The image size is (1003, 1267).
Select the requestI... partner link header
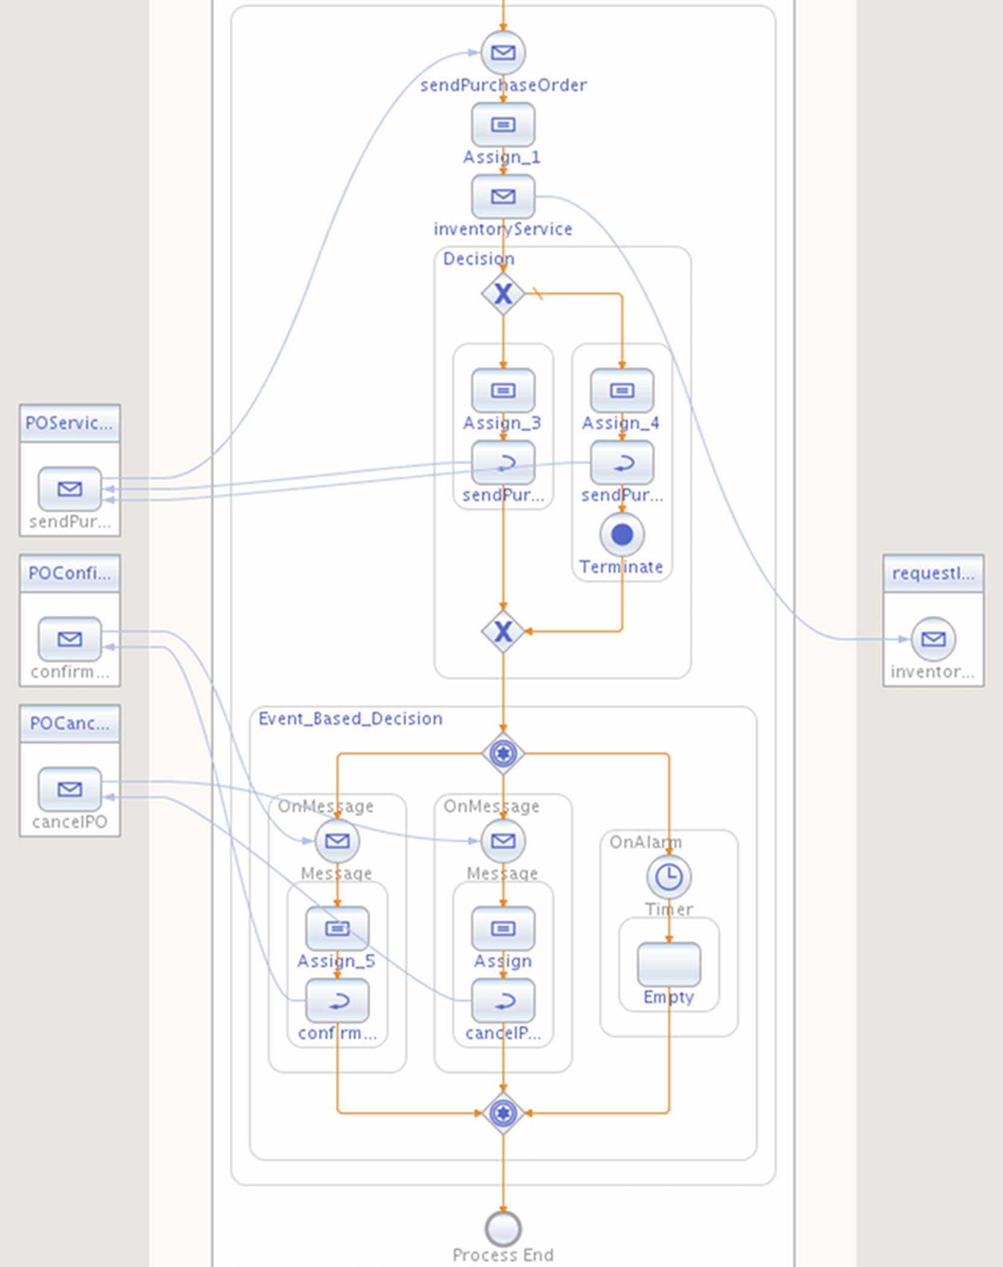[x=933, y=573]
